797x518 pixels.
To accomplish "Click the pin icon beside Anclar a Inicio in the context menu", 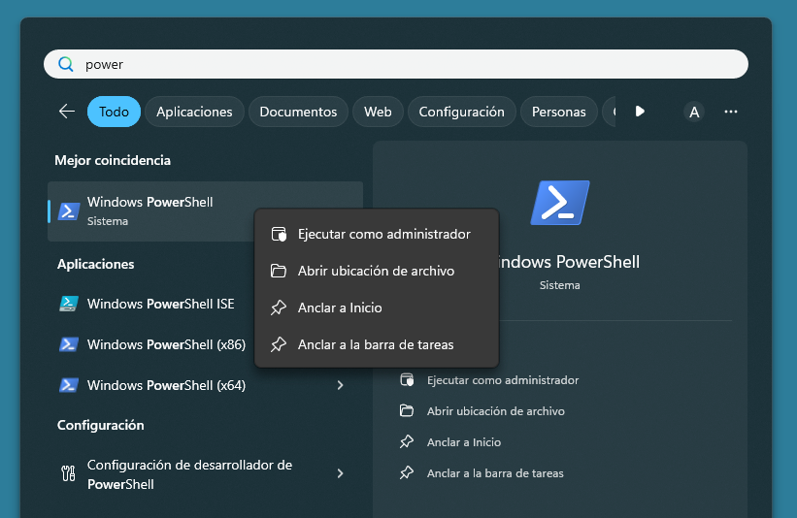I will pyautogui.click(x=278, y=308).
